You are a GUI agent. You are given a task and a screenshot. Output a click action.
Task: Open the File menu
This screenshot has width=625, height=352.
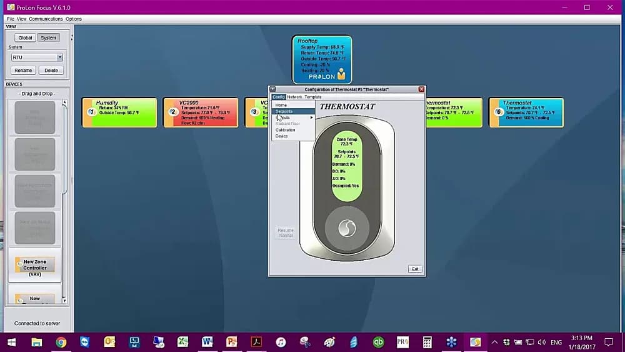tap(11, 19)
